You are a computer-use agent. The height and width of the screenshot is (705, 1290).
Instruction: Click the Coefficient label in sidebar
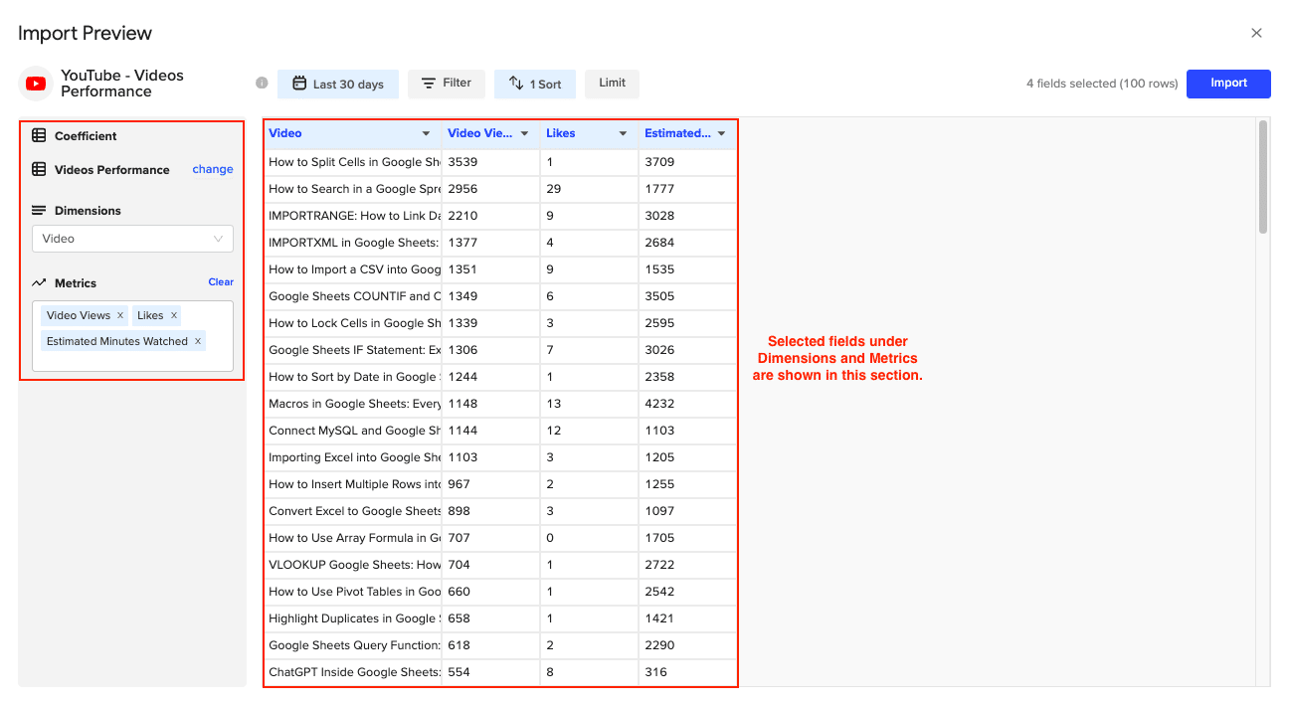(x=86, y=136)
